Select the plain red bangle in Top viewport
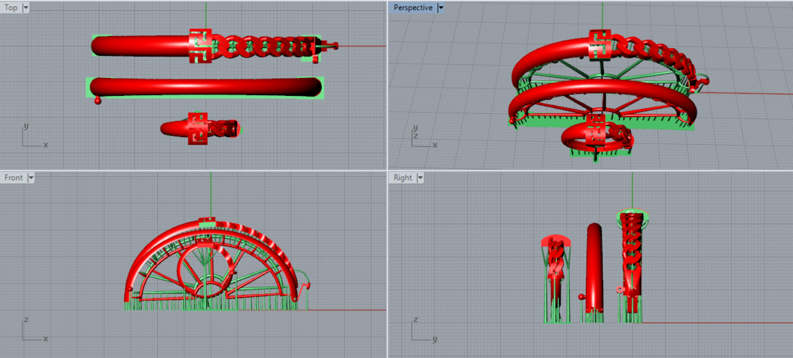Screen dimensions: 793x358 [x=206, y=87]
